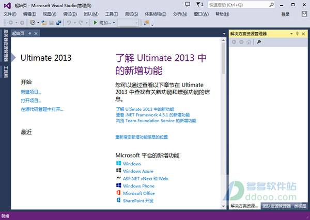Open the 测试(S) menu
The width and height of the screenshot is (310, 220).
click(x=131, y=14)
